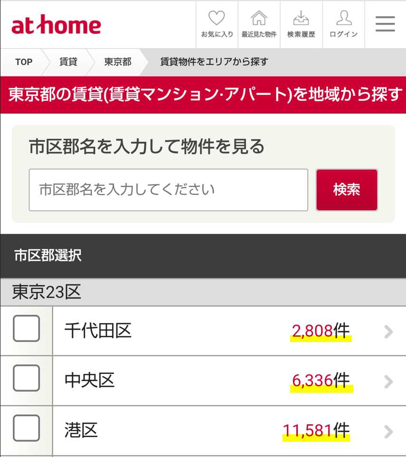Go to TOP in the breadcrumb

tap(24, 62)
